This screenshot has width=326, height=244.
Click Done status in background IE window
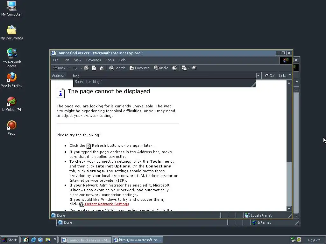point(68,222)
